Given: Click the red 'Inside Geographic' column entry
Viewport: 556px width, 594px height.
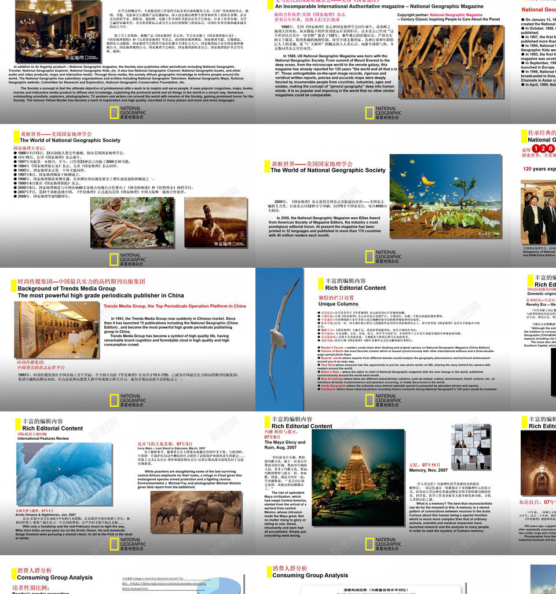Looking at the screenshot, I should coord(334,385).
